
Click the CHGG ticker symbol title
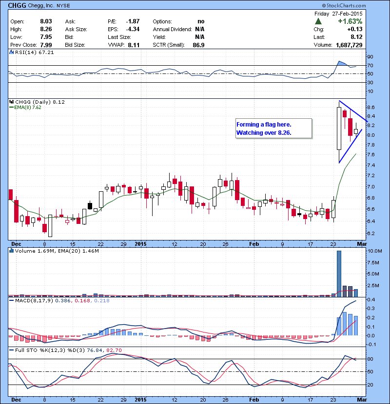[17, 5]
